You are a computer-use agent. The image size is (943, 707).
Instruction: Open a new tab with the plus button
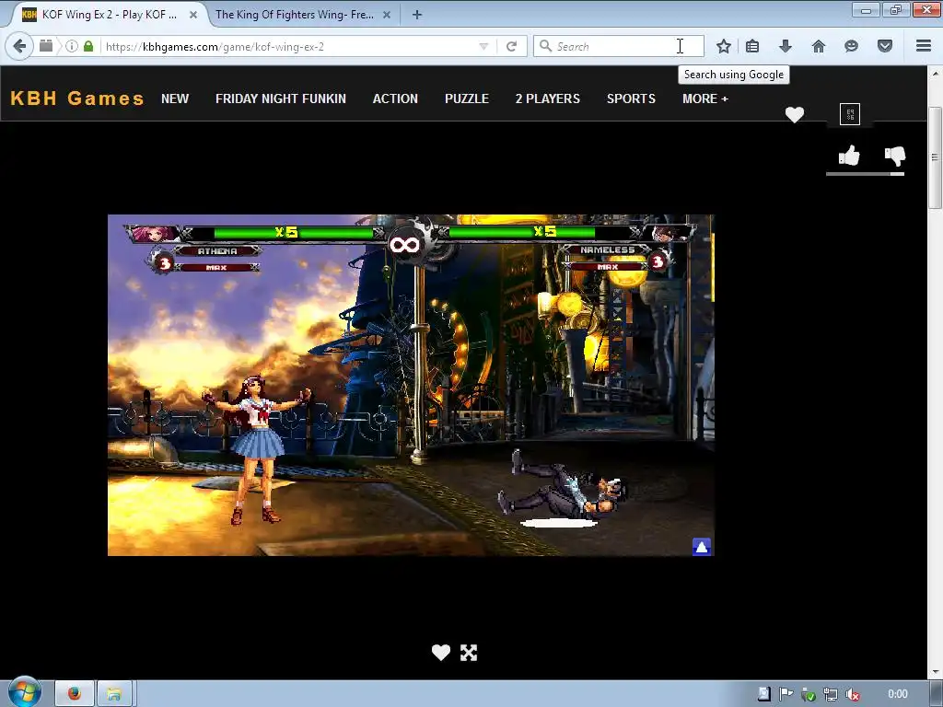417,15
